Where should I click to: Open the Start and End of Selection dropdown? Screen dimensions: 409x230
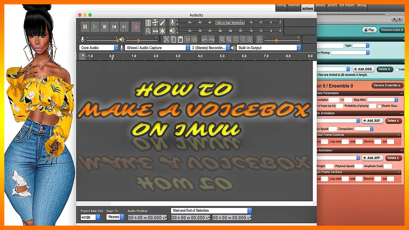click(x=212, y=211)
